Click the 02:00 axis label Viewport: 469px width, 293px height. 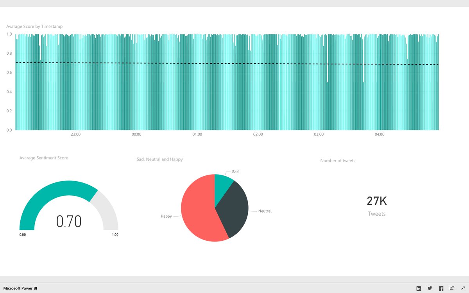click(x=258, y=134)
